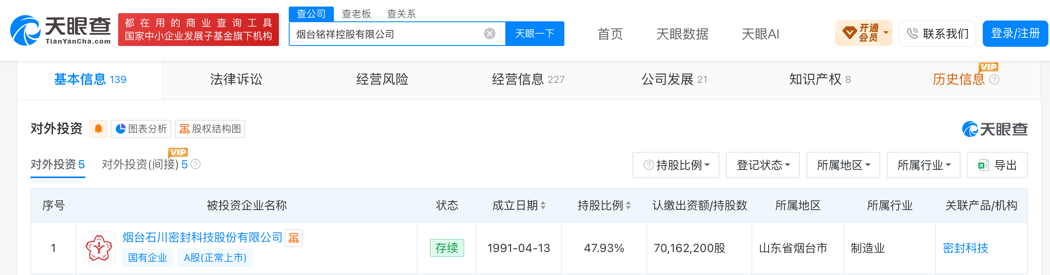Image resolution: width=1050 pixels, height=275 pixels.
Task: Go to 首页 in navigation
Action: [610, 34]
